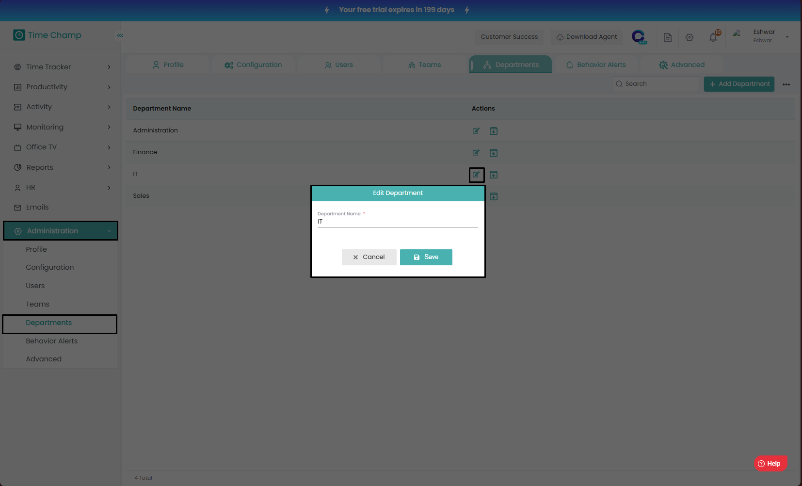
Task: Cancel the Edit Department dialog
Action: (x=369, y=257)
